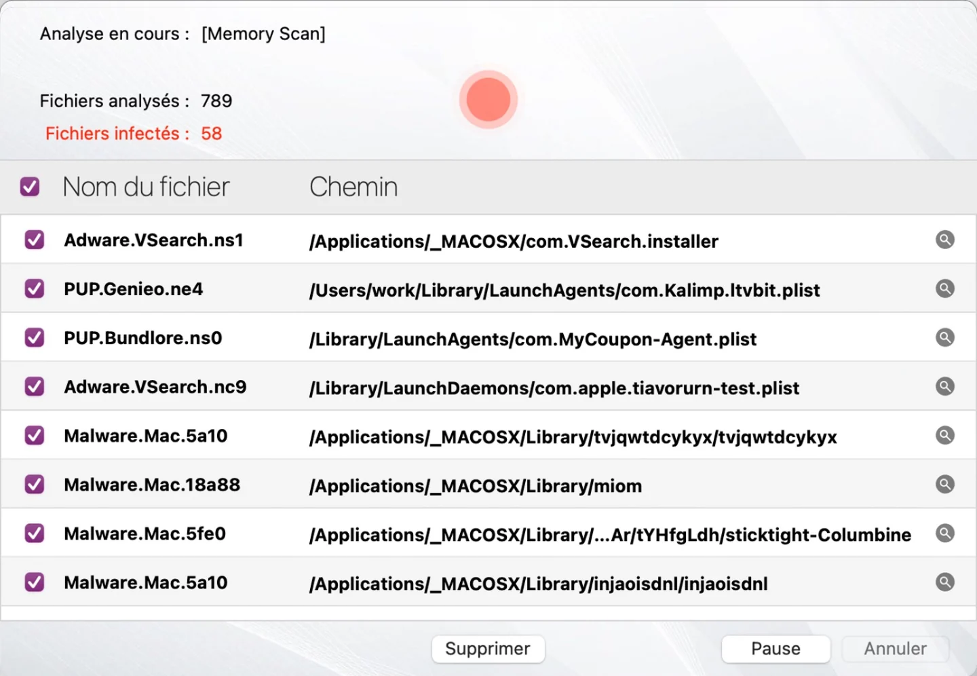
Task: Uncheck the Adware.VSearch.ns1 checkbox
Action: click(35, 240)
